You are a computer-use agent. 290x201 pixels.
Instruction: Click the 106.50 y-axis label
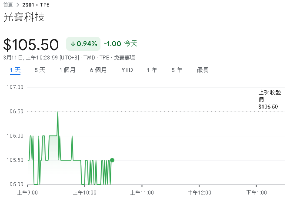[x=15, y=112]
